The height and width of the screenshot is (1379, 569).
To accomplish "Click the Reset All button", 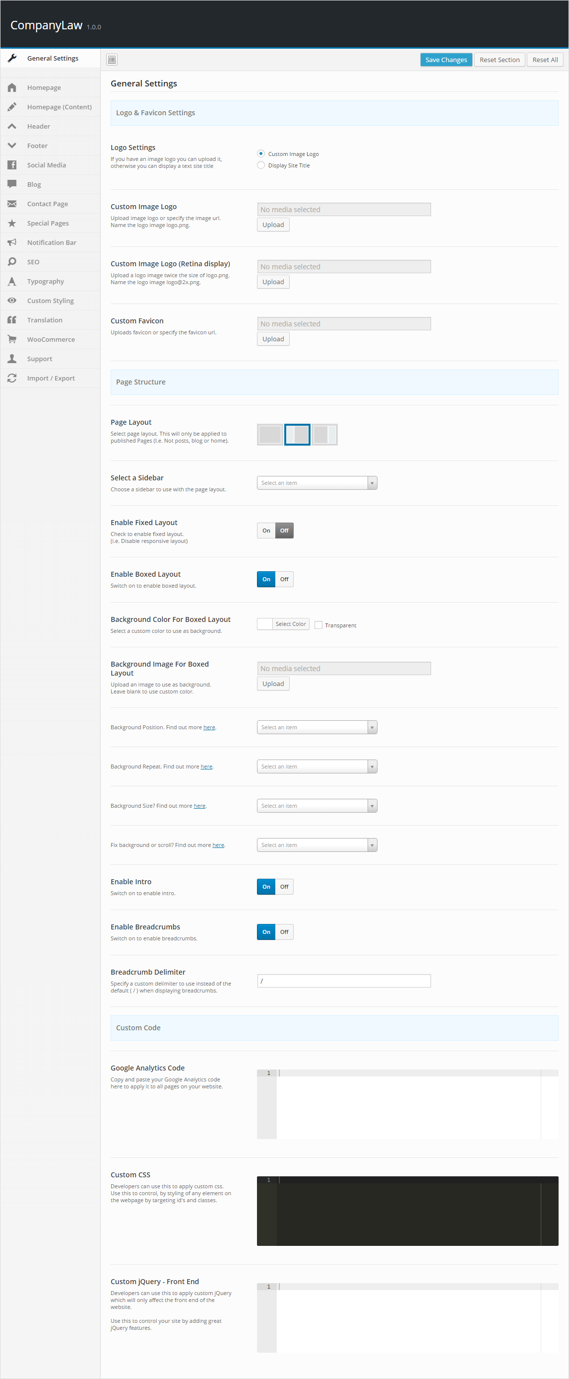I will [545, 60].
